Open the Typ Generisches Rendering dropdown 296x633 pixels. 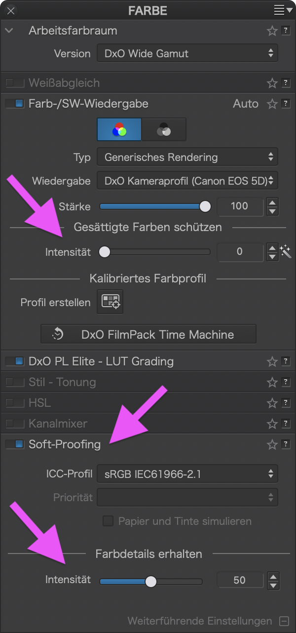[187, 158]
